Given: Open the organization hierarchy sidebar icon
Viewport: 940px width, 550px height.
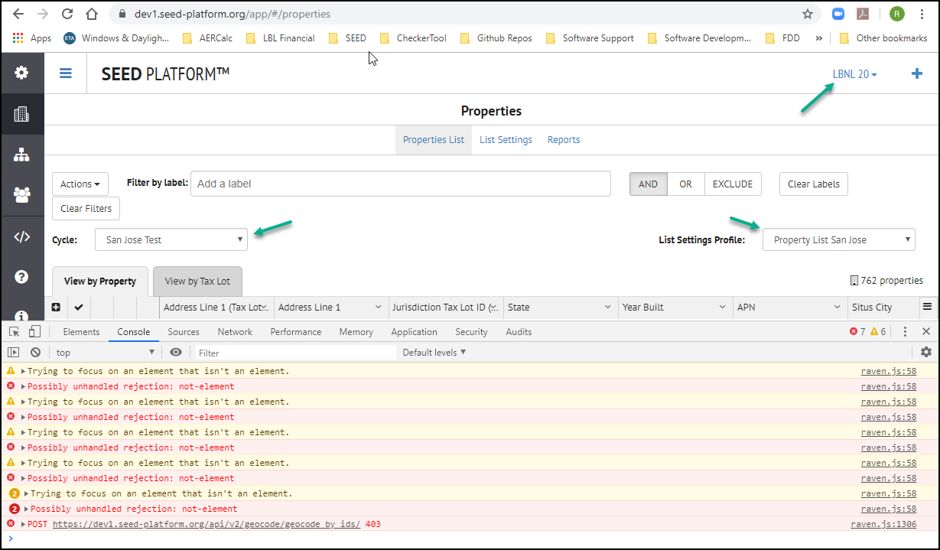Looking at the screenshot, I should pyautogui.click(x=21, y=154).
